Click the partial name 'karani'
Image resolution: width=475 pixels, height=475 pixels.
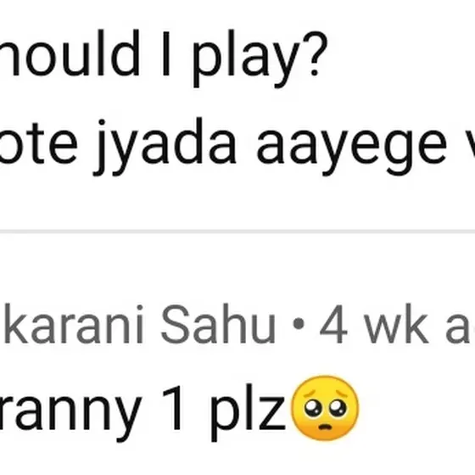73,325
